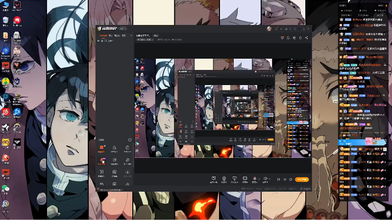The width and height of the screenshot is (392, 220).
Task: Open the circled download-arrow toolbox tool
Action: point(127,173)
